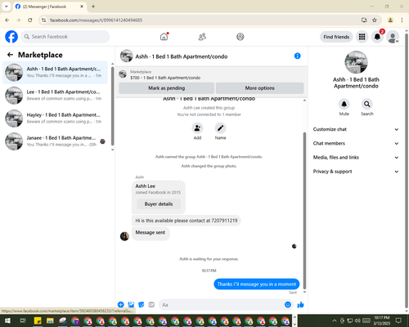Open the Windows Start menu
409x327 pixels.
tap(7, 320)
